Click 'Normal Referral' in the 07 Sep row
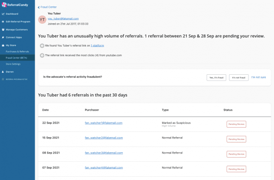The image size is (274, 180). 172,168
